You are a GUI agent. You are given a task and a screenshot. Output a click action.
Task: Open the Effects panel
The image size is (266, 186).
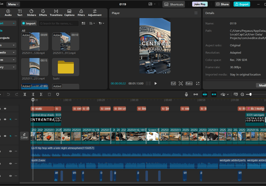tap(43, 13)
